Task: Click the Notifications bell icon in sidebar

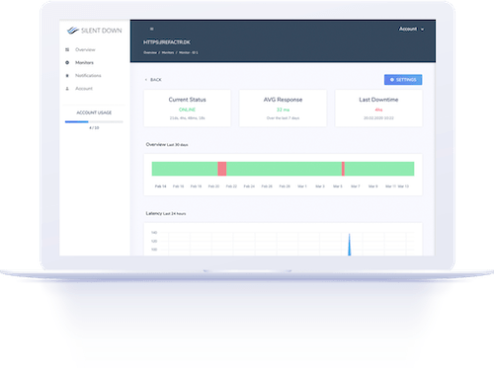Action: point(67,76)
